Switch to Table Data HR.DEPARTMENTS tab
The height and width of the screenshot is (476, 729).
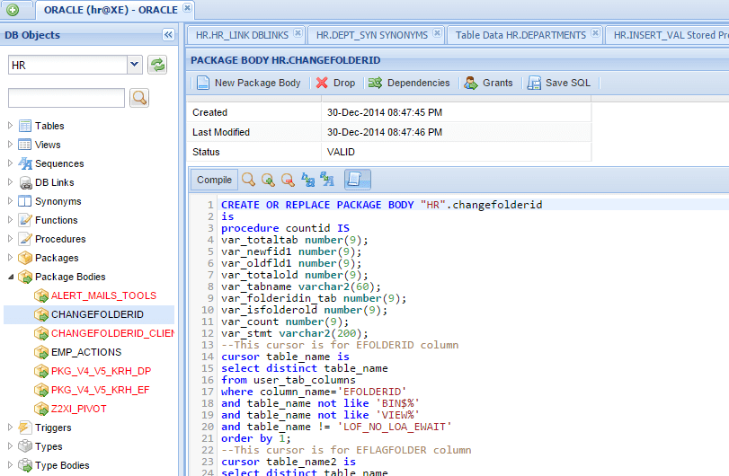click(x=520, y=35)
